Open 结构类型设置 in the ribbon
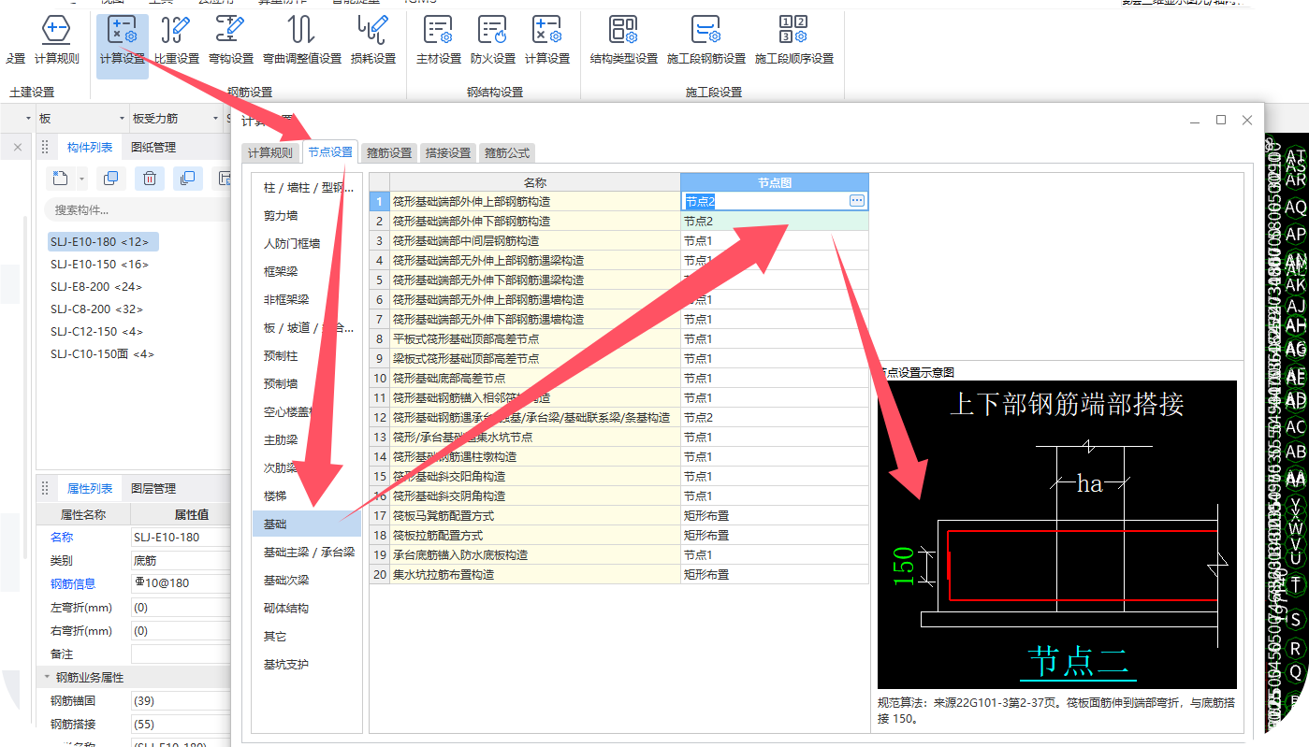 (624, 39)
